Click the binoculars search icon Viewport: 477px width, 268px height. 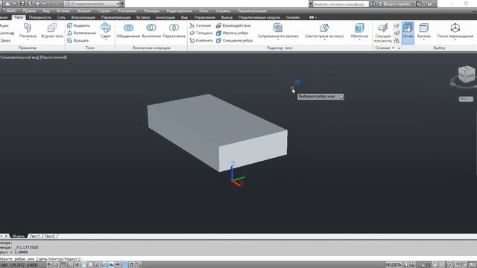coord(373,4)
